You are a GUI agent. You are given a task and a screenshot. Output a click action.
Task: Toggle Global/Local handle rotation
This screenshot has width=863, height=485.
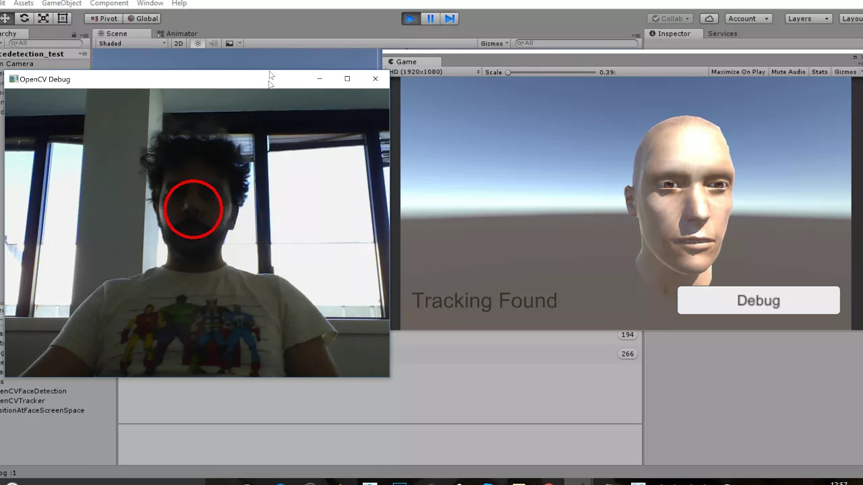[x=142, y=18]
